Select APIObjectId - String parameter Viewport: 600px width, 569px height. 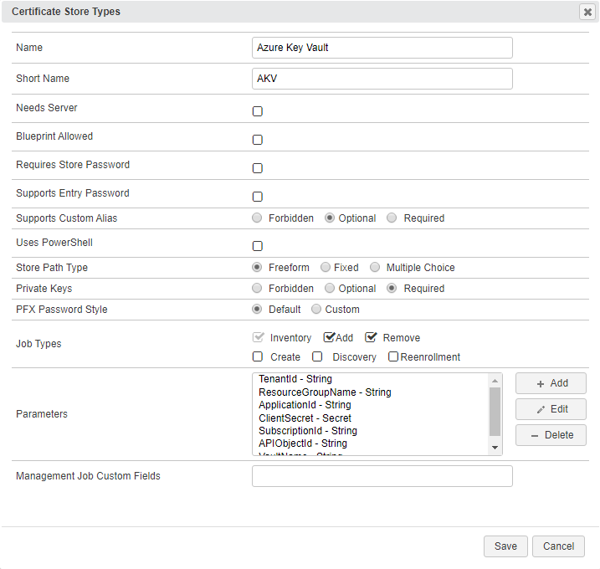pos(303,443)
